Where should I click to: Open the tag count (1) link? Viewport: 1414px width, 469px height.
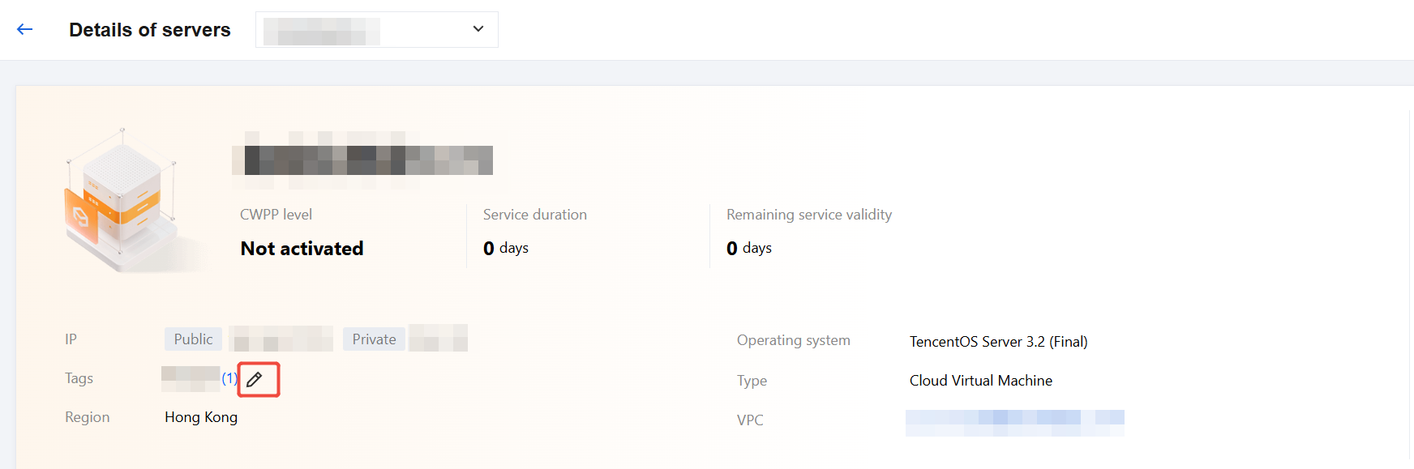pos(229,378)
